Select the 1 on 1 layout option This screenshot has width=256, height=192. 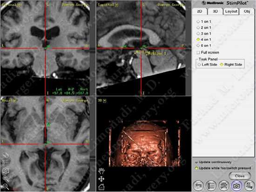tap(204, 21)
